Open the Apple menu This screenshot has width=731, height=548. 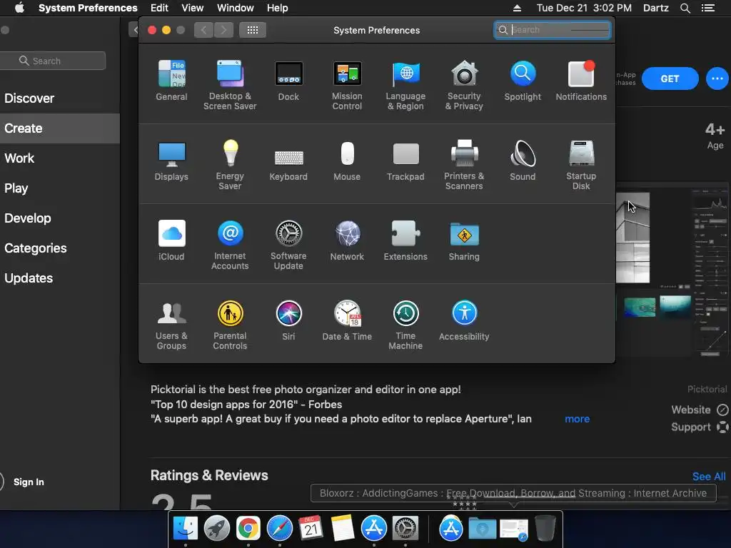(19, 8)
